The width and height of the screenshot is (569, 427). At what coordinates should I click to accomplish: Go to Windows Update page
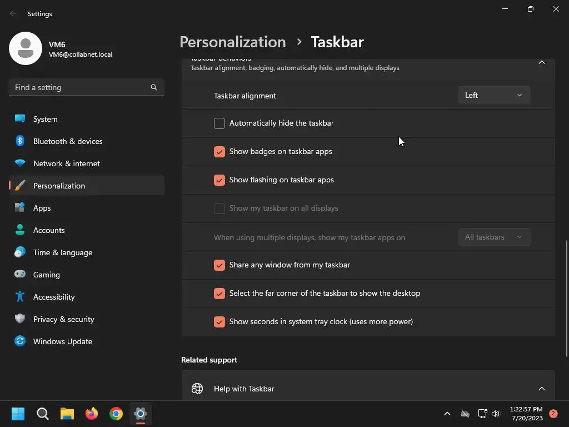[x=86, y=341]
